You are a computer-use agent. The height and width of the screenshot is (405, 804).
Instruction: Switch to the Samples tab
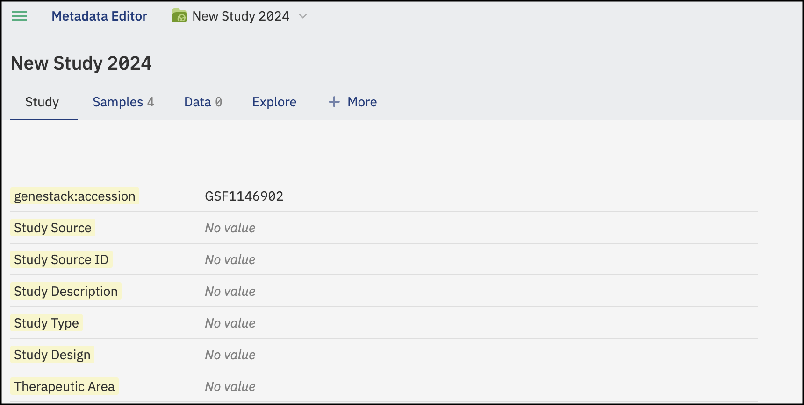(123, 102)
